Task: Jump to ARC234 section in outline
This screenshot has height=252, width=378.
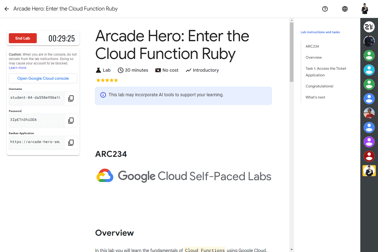Action: pos(312,46)
